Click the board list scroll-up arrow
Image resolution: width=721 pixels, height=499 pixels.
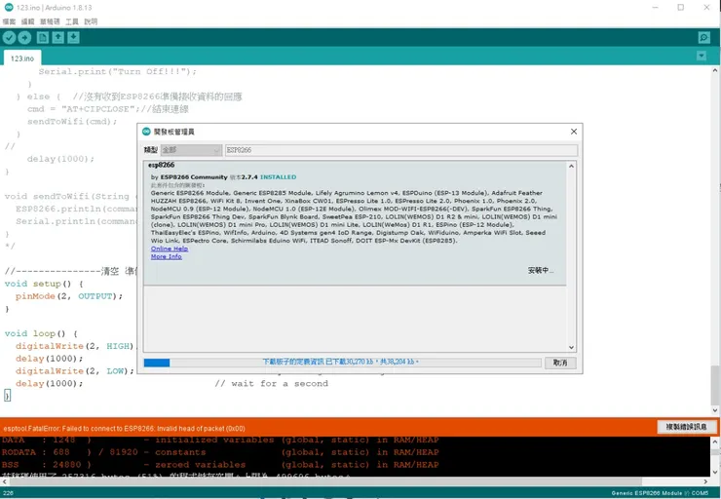tap(571, 166)
